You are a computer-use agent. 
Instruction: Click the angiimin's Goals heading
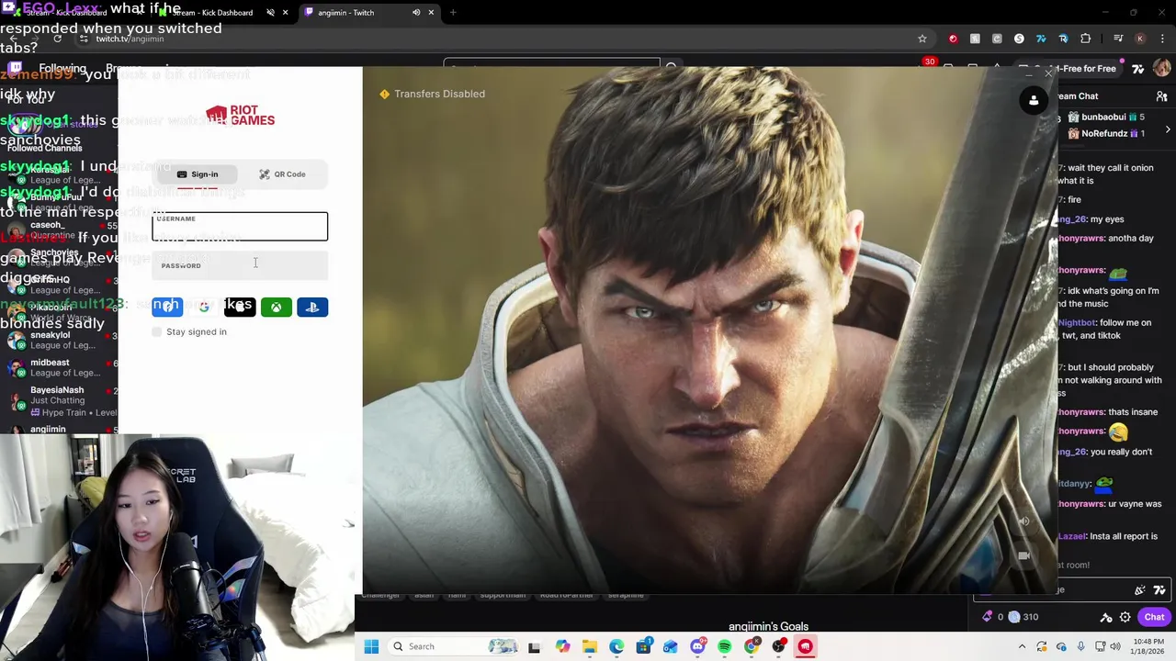768,626
